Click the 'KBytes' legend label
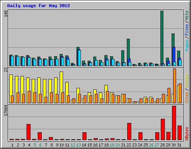The width and height of the screenshot is (191, 149). click(x=187, y=134)
